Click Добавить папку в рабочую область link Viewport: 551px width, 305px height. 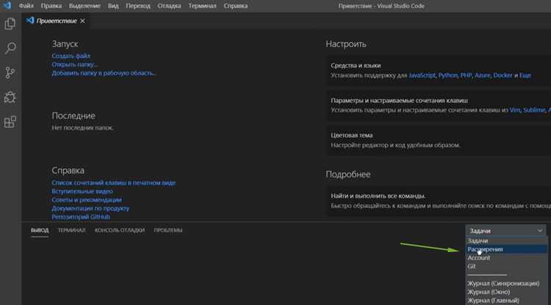pyautogui.click(x=104, y=73)
